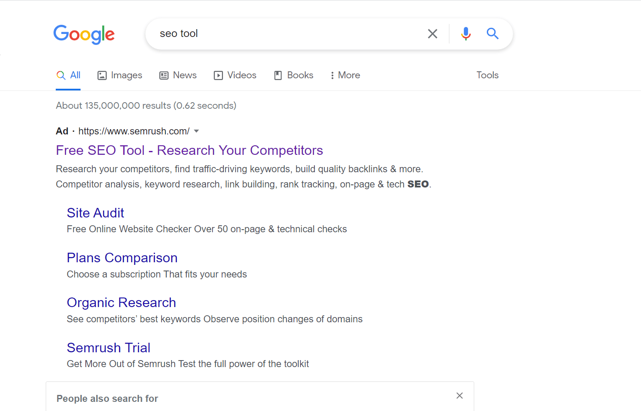This screenshot has width=641, height=411.
Task: Open the Books tab
Action: click(x=294, y=75)
